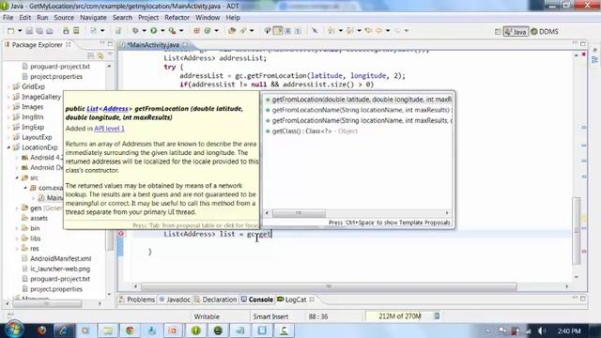Click the editor horizontal scrollbar
This screenshot has width=601, height=338.
[329, 286]
